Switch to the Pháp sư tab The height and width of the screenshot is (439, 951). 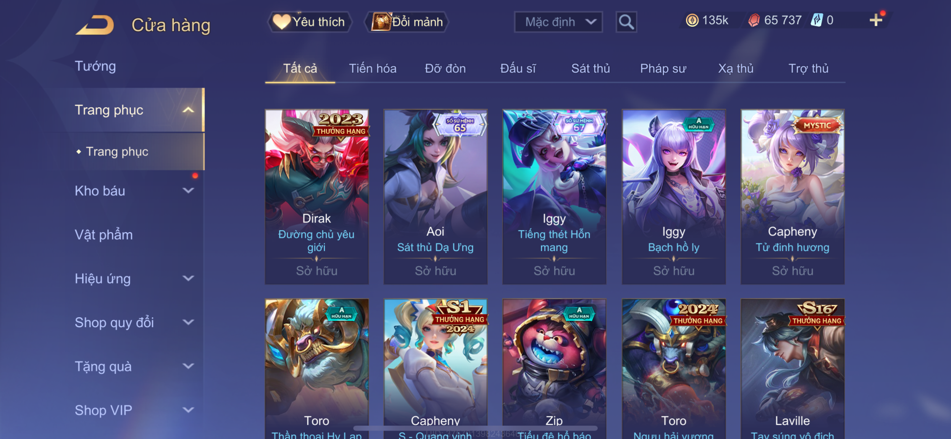click(x=663, y=68)
